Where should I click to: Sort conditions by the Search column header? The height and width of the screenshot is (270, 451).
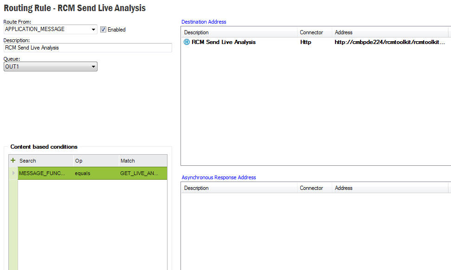tap(45, 161)
